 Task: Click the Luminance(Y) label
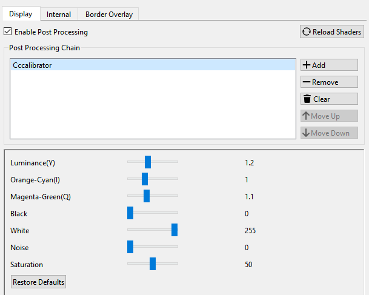pos(33,163)
